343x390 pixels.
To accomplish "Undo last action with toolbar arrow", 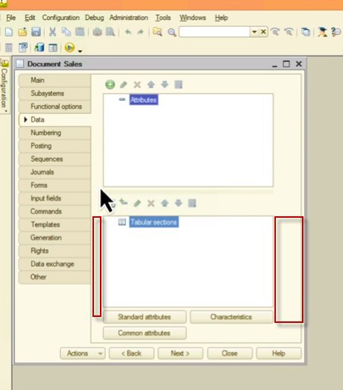I will click(x=128, y=32).
